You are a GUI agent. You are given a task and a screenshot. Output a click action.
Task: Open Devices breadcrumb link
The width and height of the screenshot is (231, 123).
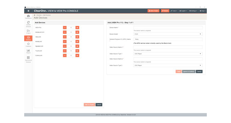tap(39, 15)
